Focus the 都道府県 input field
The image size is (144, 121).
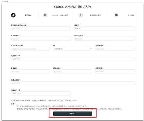[x=73, y=71]
